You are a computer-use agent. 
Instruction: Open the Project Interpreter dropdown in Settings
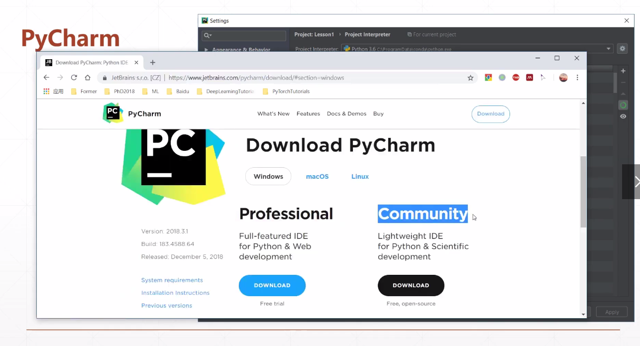(x=477, y=49)
